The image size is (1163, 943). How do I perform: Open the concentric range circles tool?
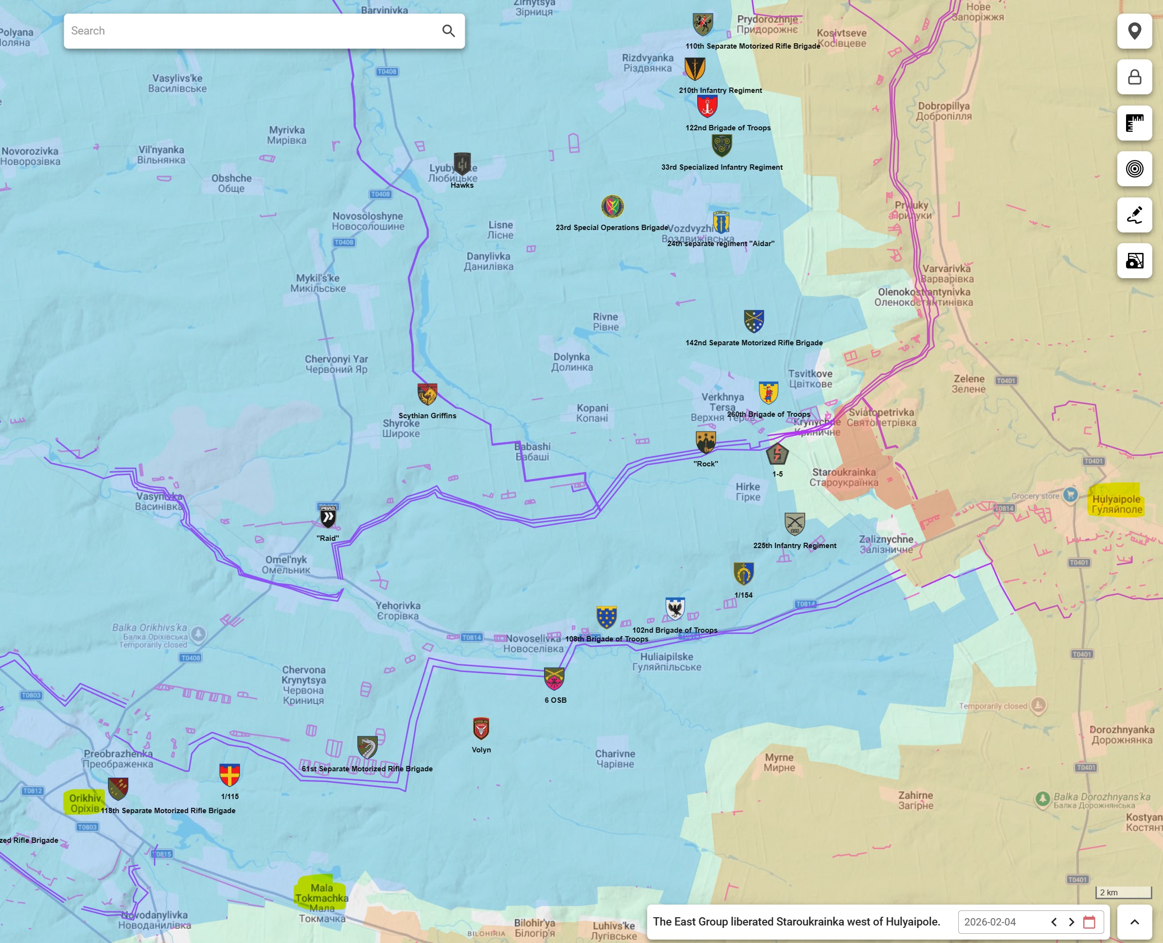[x=1134, y=169]
